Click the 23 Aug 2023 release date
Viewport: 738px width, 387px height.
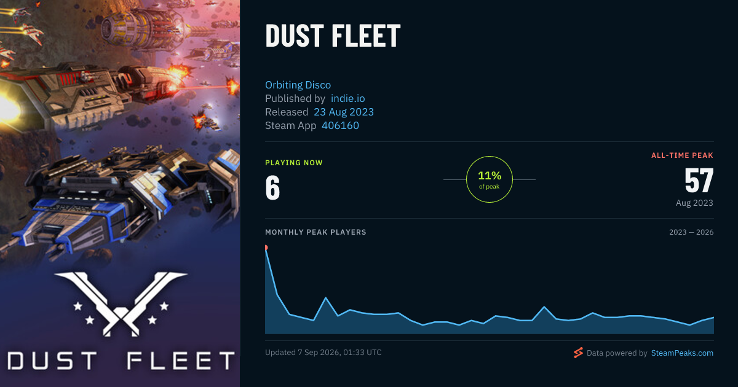pos(344,112)
